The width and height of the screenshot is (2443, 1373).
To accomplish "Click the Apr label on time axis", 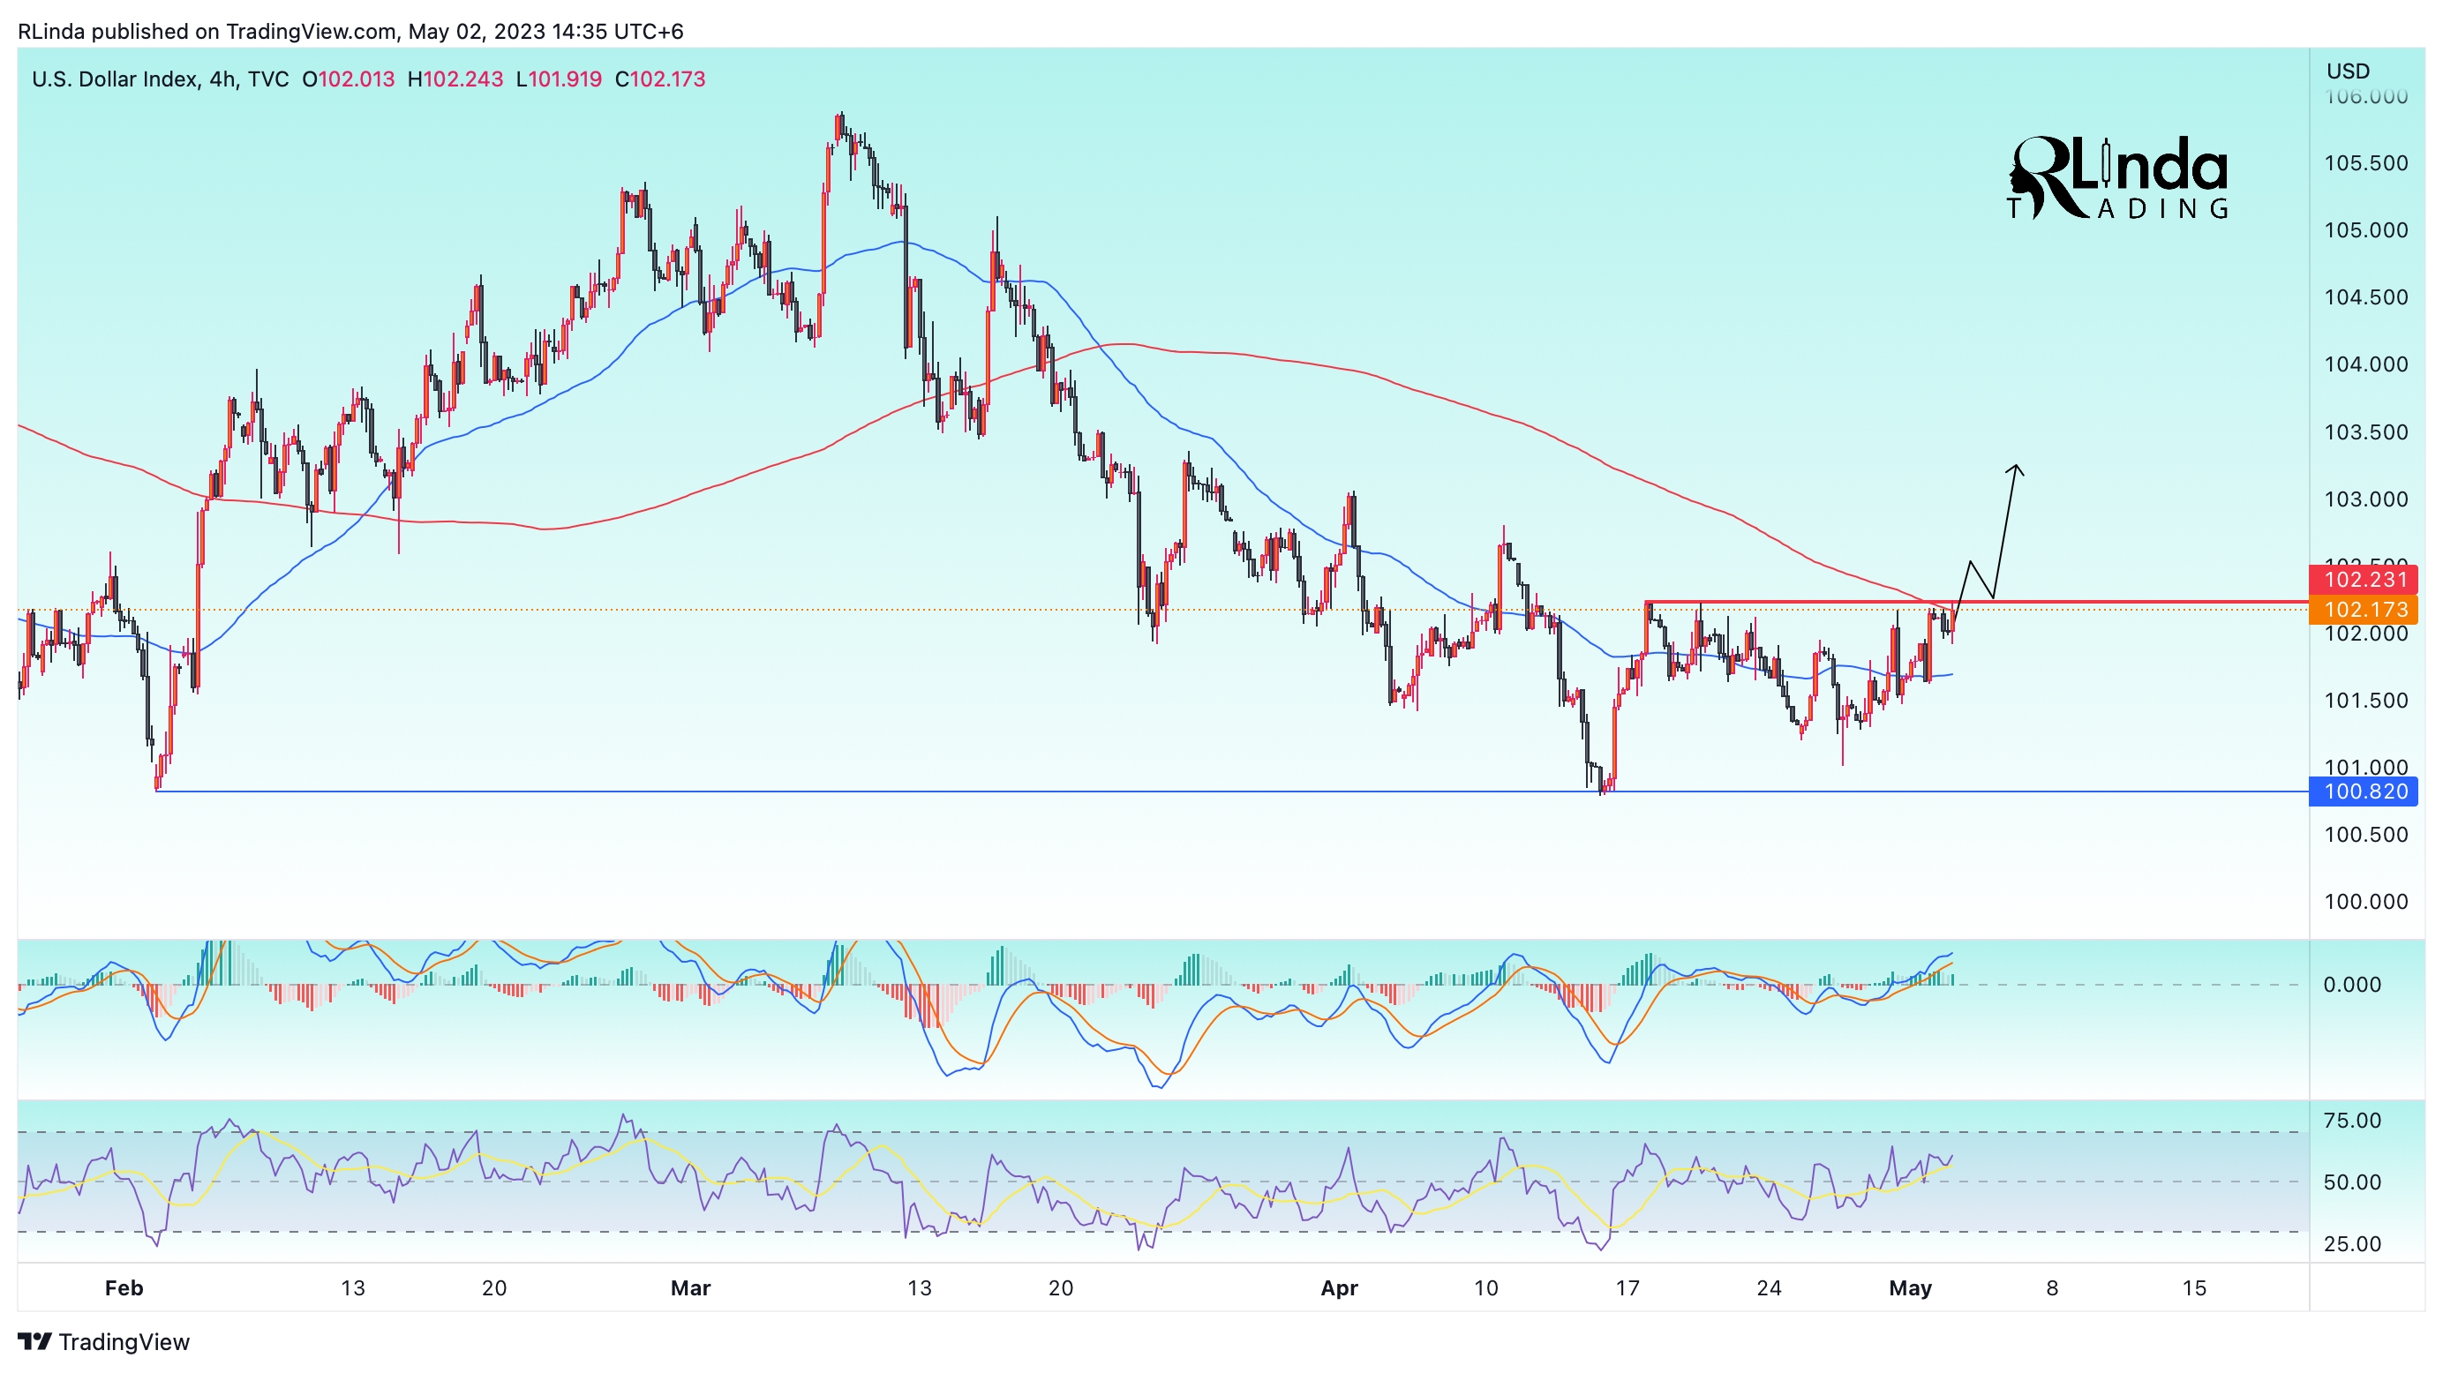I will pyautogui.click(x=1339, y=1287).
